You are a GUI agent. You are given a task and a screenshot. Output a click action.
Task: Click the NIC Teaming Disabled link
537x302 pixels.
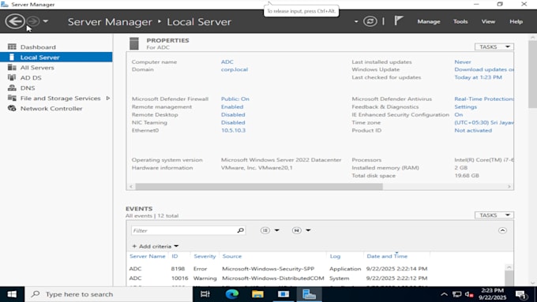(x=233, y=122)
